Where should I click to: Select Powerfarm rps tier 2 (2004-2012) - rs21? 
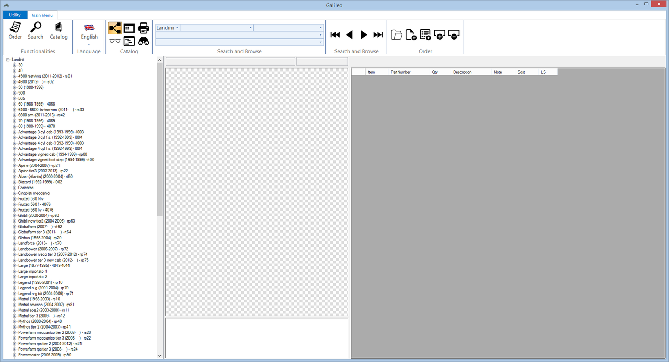(x=50, y=344)
